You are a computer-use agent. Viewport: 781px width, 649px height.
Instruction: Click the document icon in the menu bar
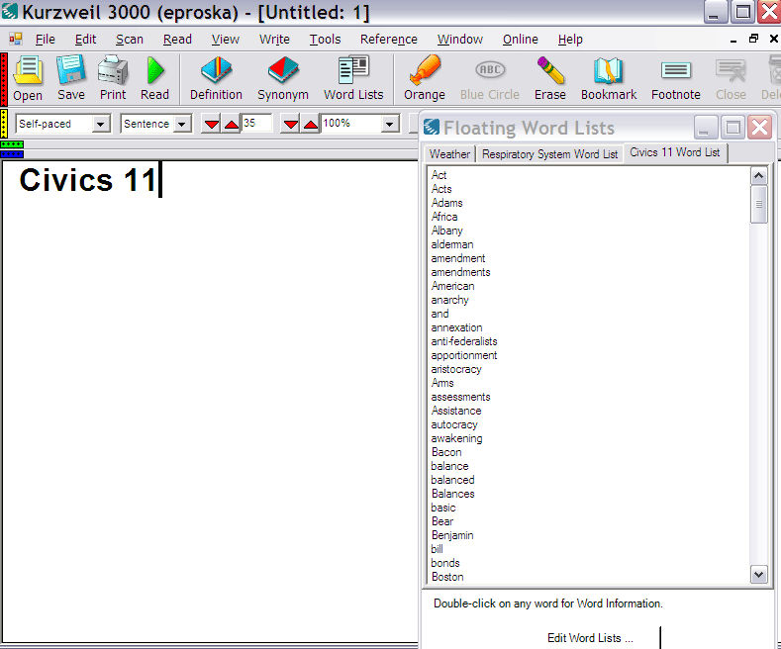click(x=16, y=39)
